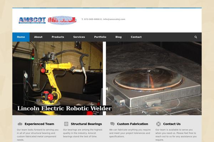Go to the Home menu item
This screenshot has height=142, width=214.
21,37
